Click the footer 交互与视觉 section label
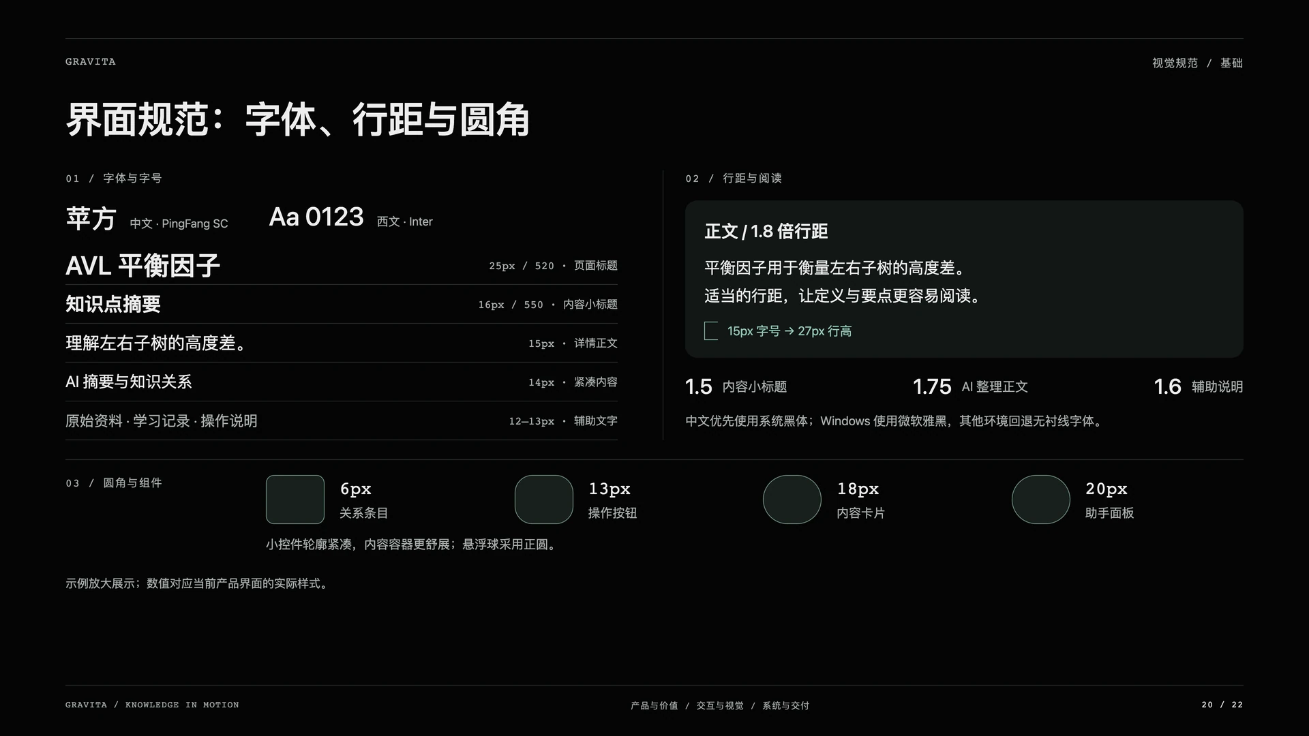This screenshot has width=1309, height=736. coord(720,705)
